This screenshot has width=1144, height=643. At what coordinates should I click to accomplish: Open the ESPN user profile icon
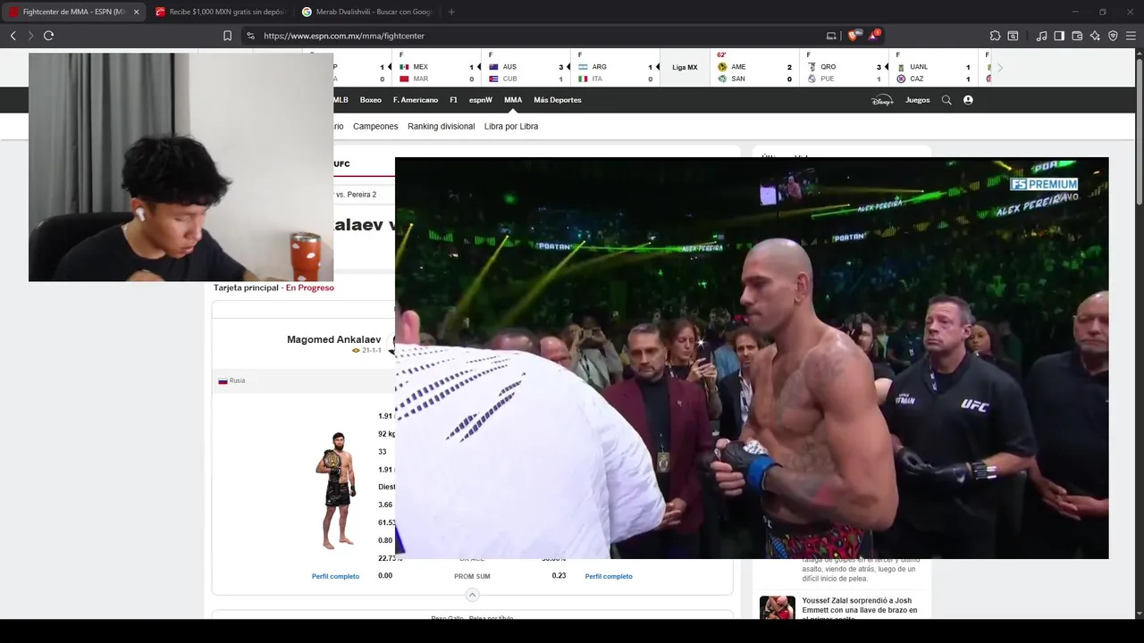[968, 100]
